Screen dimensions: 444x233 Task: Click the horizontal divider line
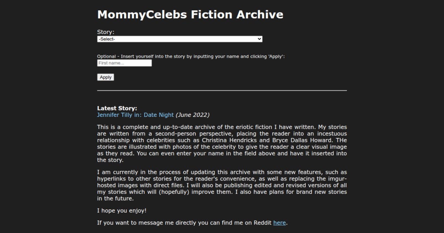(222, 90)
